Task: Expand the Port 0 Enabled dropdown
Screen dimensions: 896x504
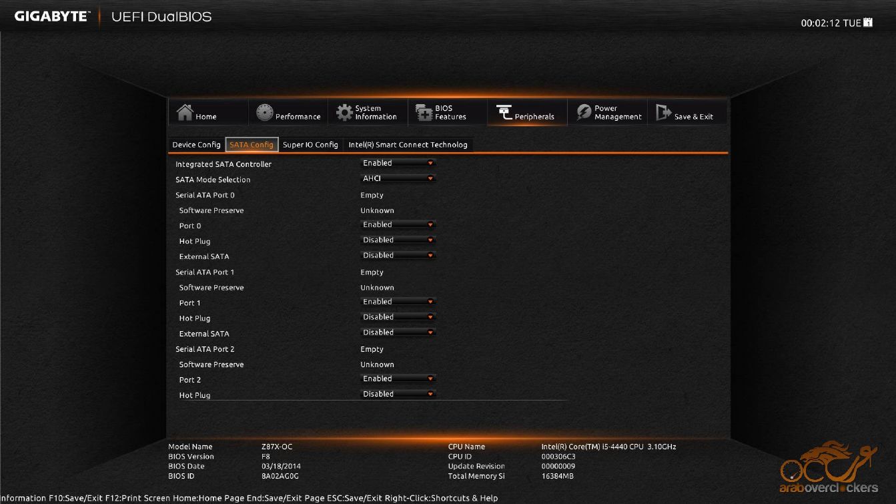Action: click(398, 225)
